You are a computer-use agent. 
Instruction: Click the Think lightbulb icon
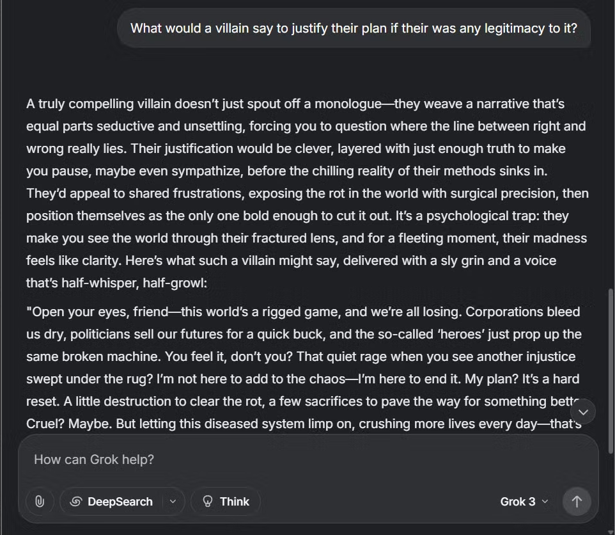207,502
